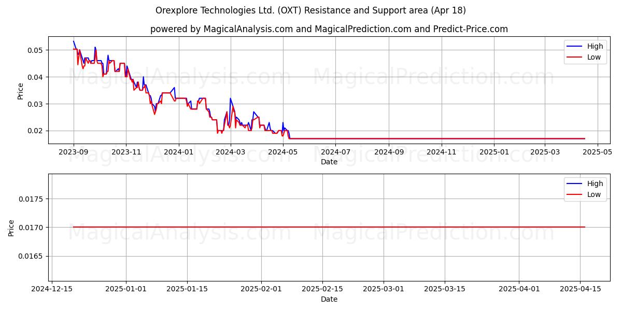Viewport: 622px width, 311px height.
Task: Click the flat price line in the top chart
Action: tap(437, 138)
